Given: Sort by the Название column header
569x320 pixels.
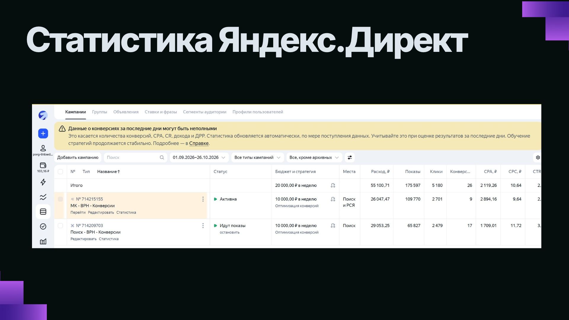Looking at the screenshot, I should coord(108,172).
